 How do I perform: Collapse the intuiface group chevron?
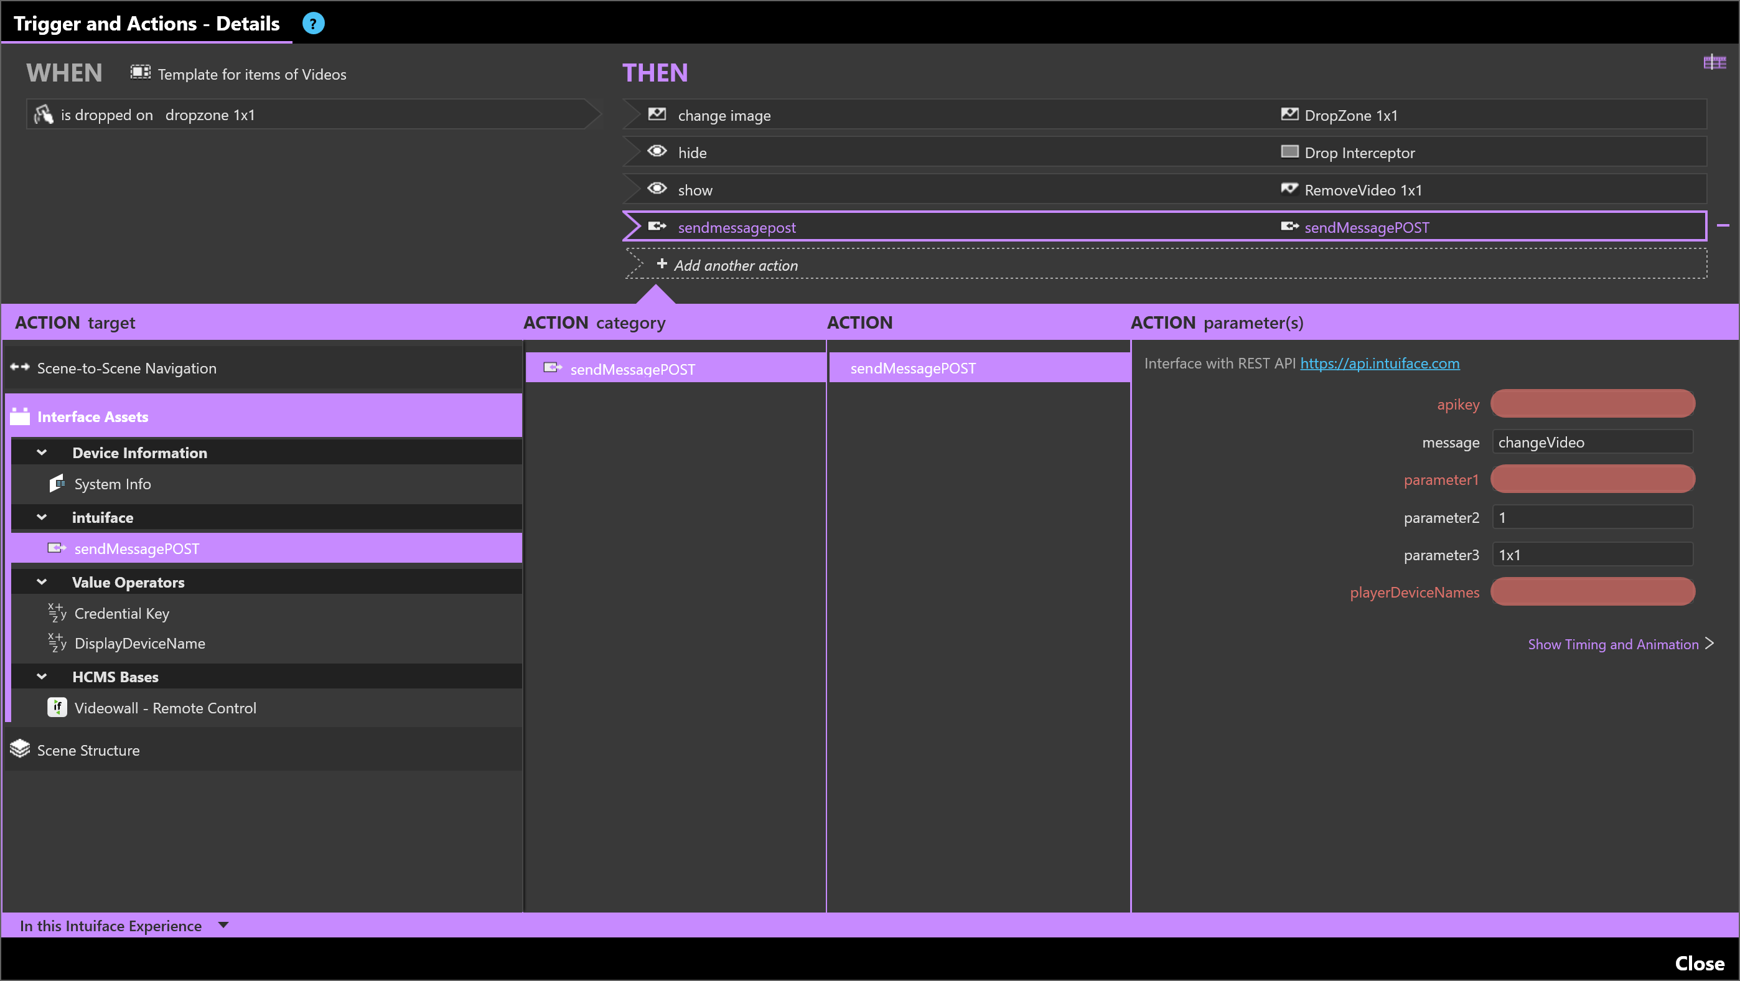click(42, 517)
